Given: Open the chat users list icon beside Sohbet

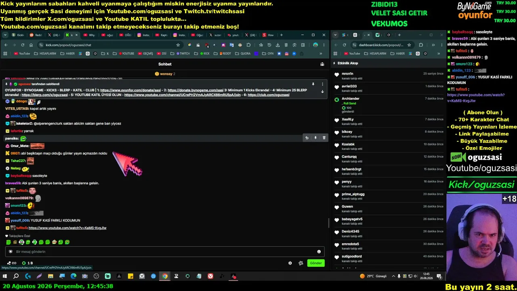Looking at the screenshot, I should (322, 64).
